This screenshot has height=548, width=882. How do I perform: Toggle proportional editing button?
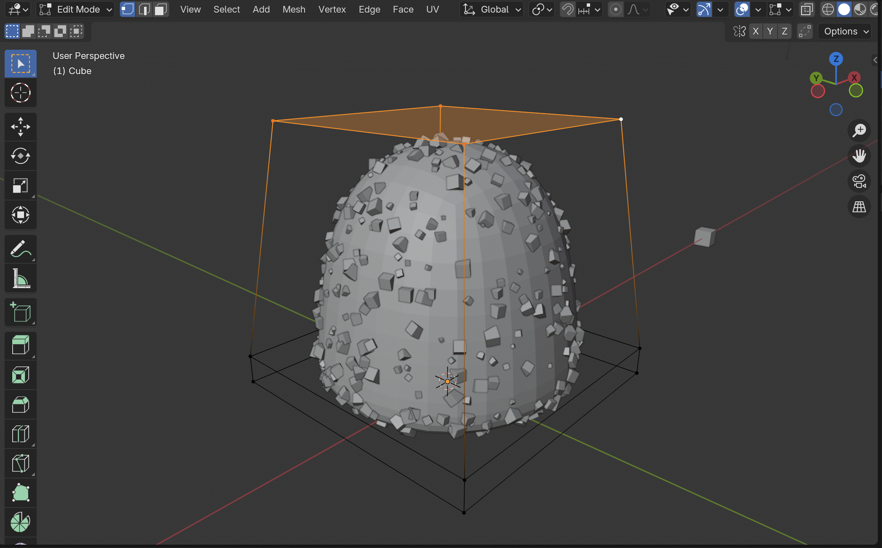point(615,9)
